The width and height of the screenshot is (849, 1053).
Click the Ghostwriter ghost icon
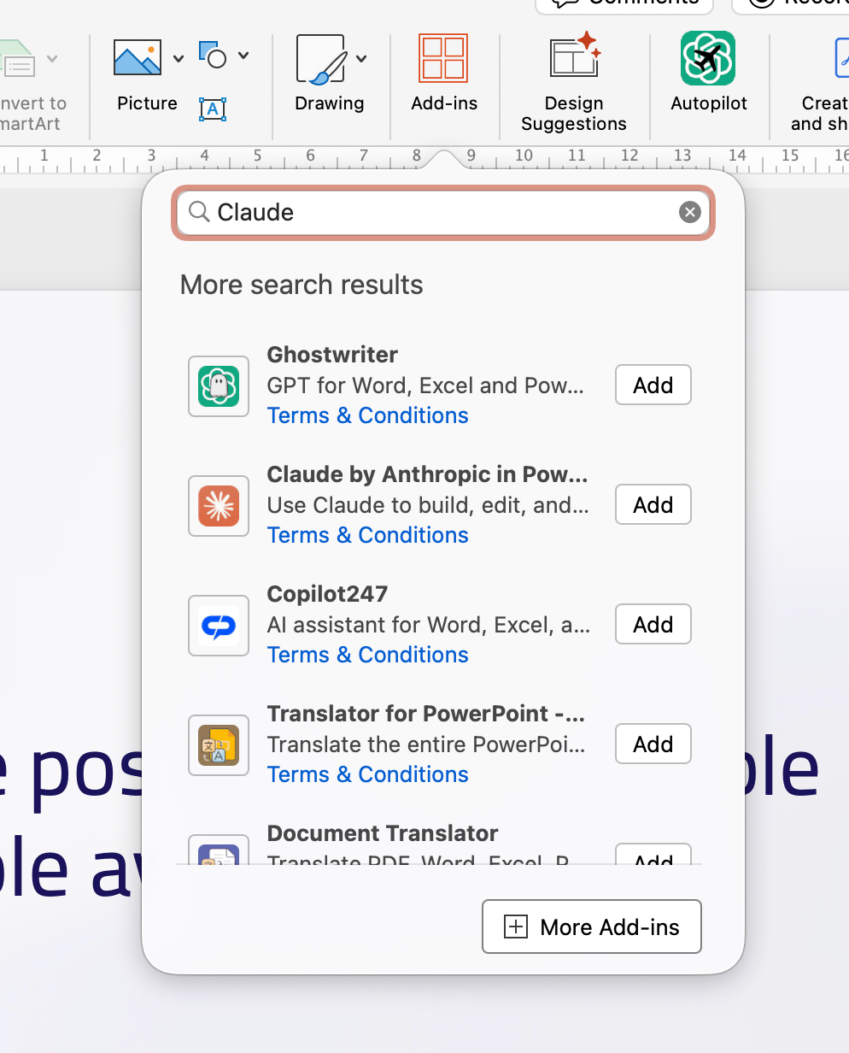pyautogui.click(x=219, y=386)
